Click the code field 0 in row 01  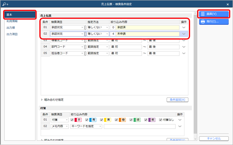click(x=113, y=27)
